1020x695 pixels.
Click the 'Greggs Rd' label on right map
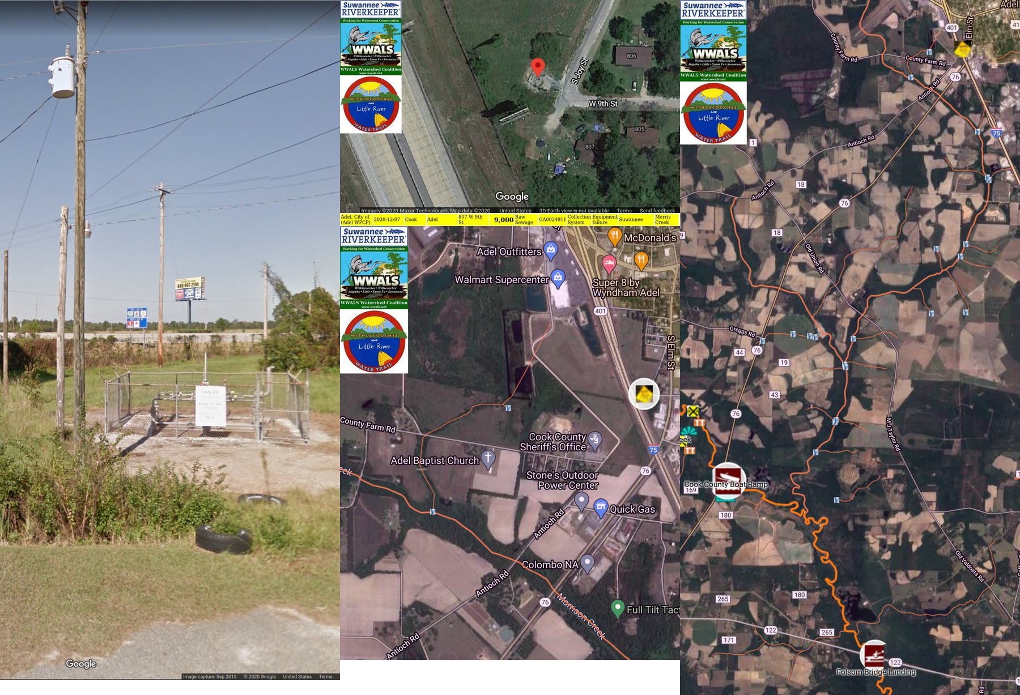pyautogui.click(x=742, y=332)
